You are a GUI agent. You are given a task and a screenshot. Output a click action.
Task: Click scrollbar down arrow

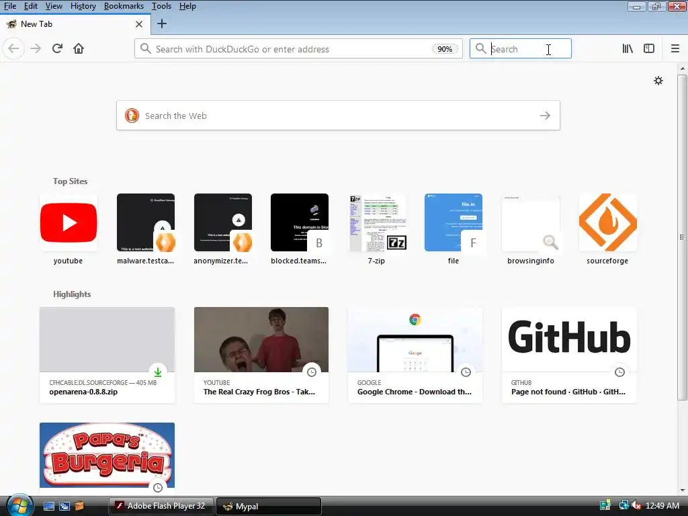pos(682,490)
